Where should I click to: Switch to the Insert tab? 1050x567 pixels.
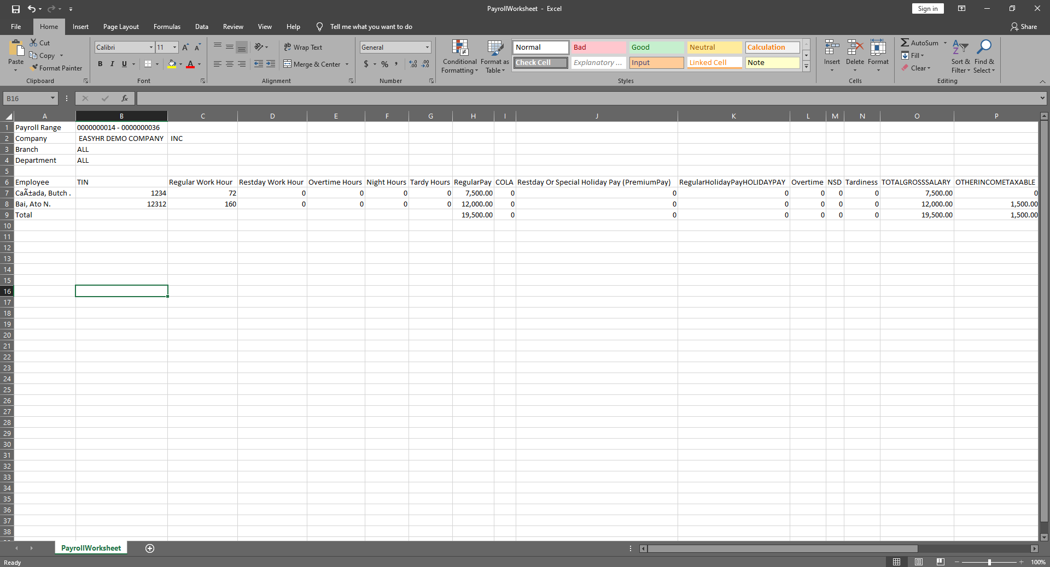click(80, 27)
